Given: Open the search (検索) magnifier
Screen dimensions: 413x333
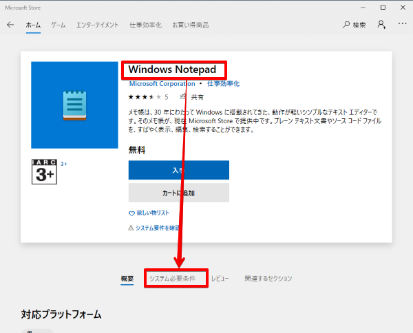Looking at the screenshot, I should coord(354,25).
